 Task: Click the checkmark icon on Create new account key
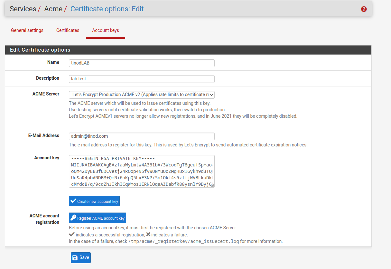[x=73, y=201]
